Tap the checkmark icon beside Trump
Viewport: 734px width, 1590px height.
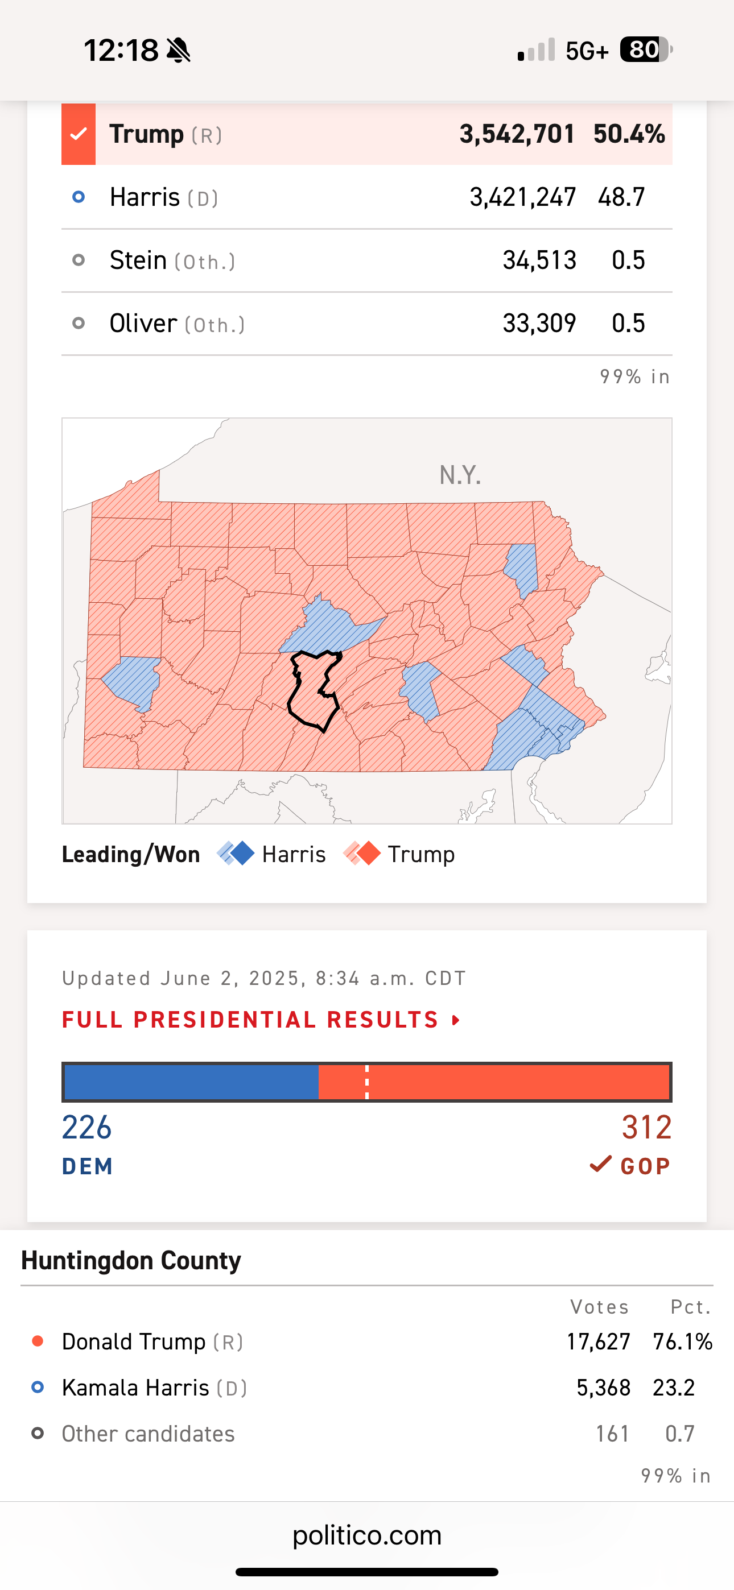click(79, 134)
